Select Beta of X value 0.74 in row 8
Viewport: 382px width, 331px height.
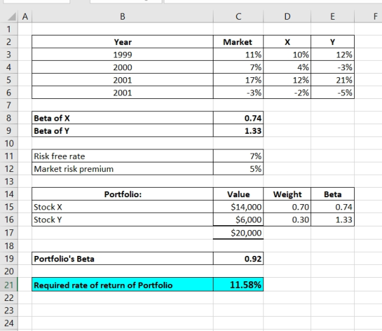click(x=238, y=118)
